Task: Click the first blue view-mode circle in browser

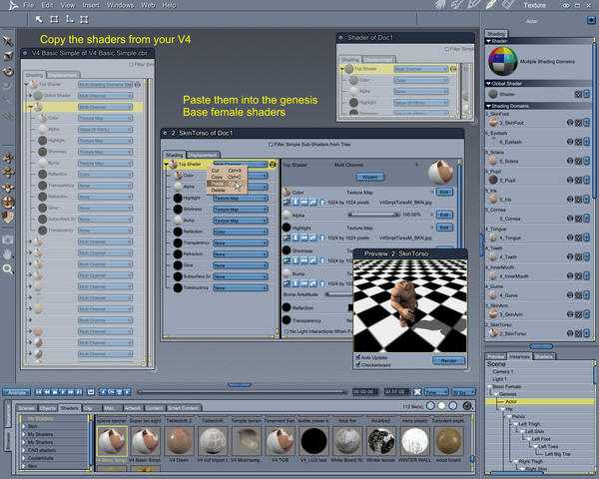Action: pos(430,406)
